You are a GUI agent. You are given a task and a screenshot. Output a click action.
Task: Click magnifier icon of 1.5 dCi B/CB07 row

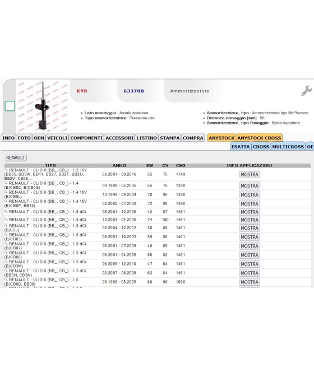(x=6, y=244)
